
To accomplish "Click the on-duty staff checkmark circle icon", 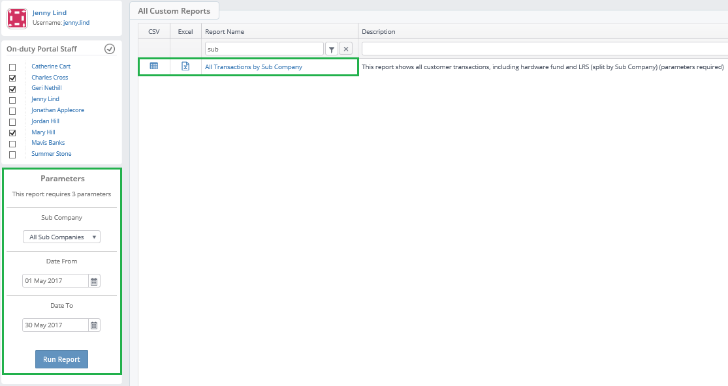I will 110,49.
